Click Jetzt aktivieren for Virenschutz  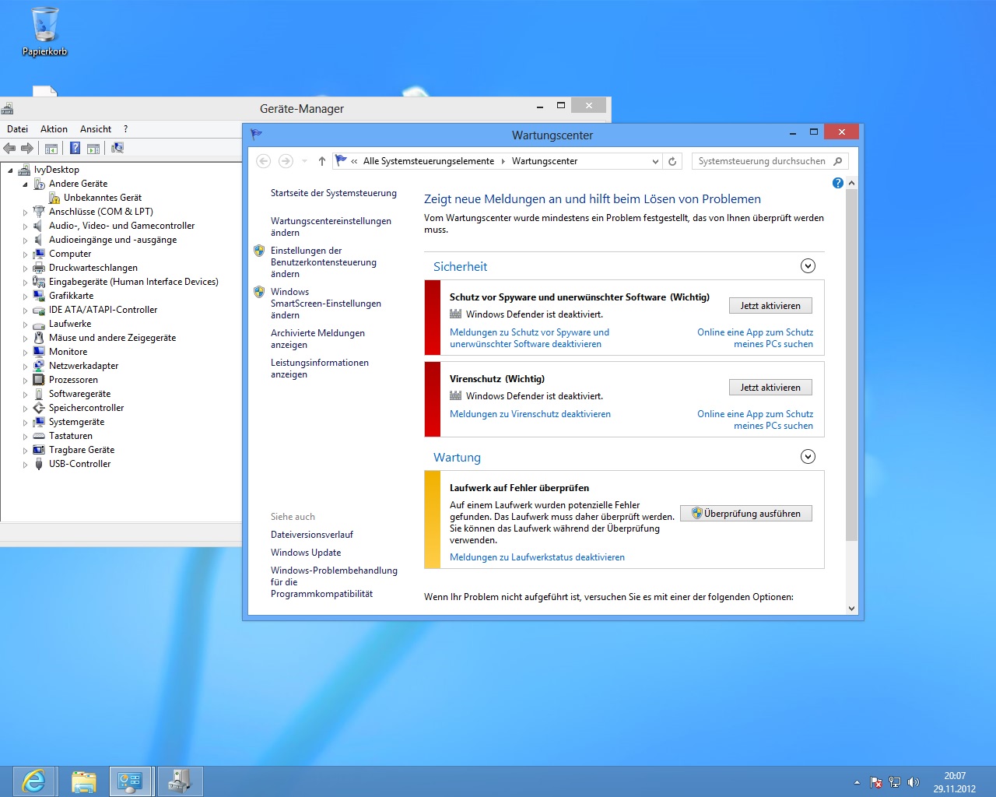770,388
